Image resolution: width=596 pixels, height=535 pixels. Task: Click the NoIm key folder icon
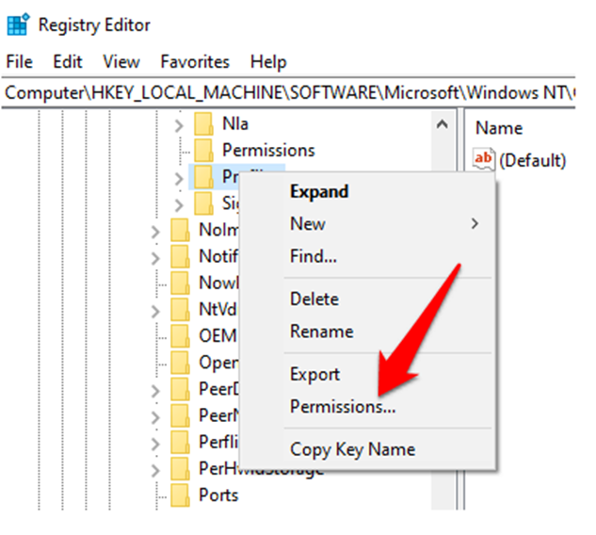point(180,230)
